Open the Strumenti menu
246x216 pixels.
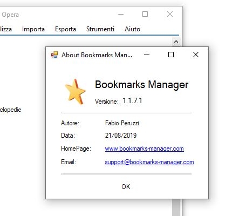(100, 29)
